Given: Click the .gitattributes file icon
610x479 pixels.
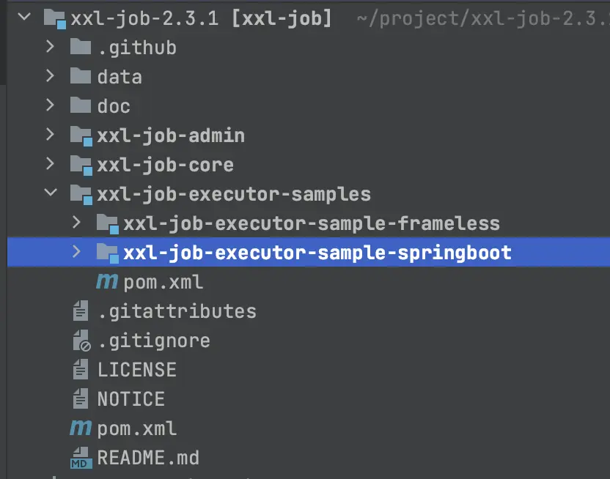Looking at the screenshot, I should 80,311.
